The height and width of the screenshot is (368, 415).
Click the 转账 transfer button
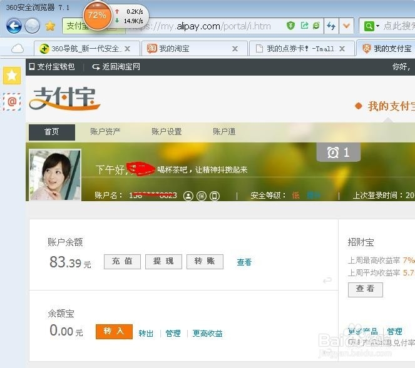(x=205, y=262)
